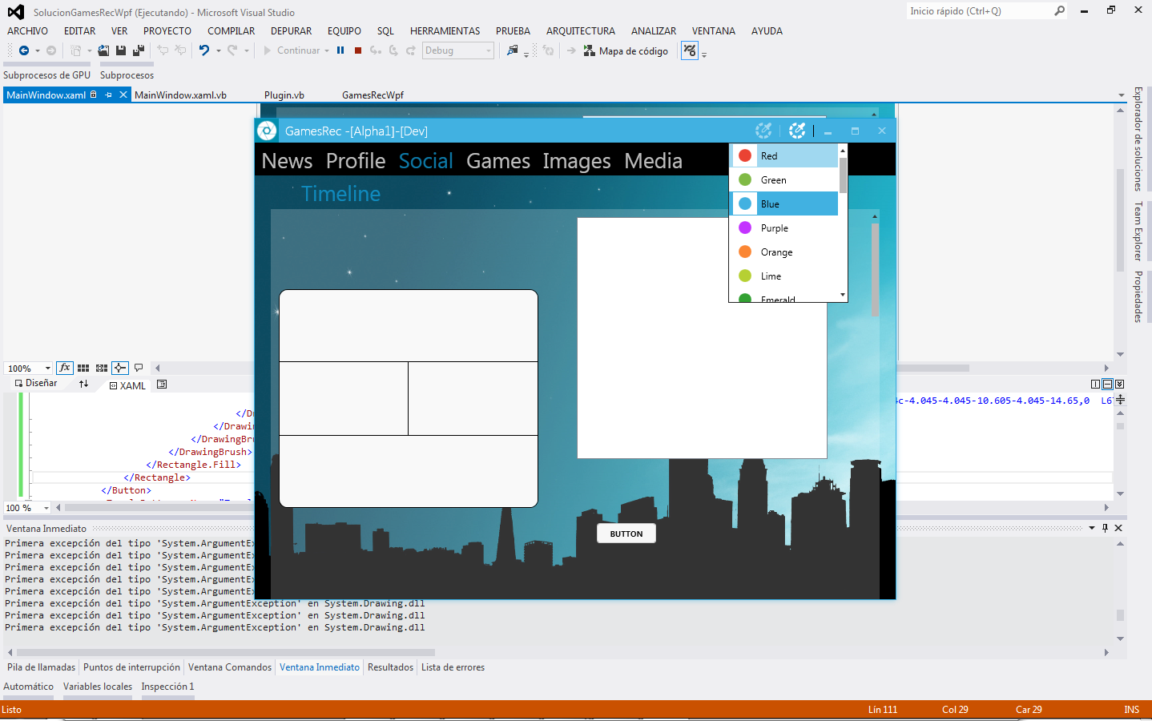Open the Propiedades side panel
Viewport: 1152px width, 721px height.
point(1138,296)
